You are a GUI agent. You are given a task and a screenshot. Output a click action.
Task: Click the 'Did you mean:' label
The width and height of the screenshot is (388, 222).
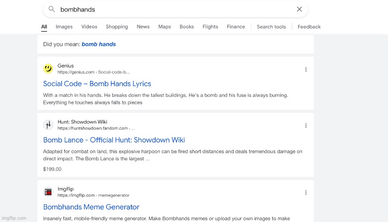(x=62, y=44)
